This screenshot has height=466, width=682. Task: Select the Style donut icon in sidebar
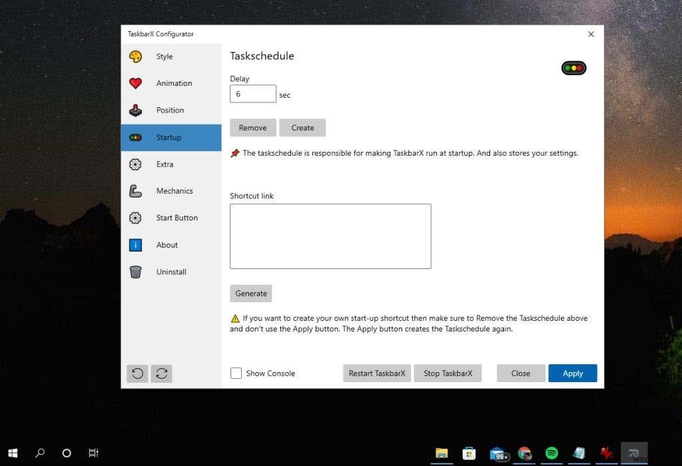pos(136,57)
